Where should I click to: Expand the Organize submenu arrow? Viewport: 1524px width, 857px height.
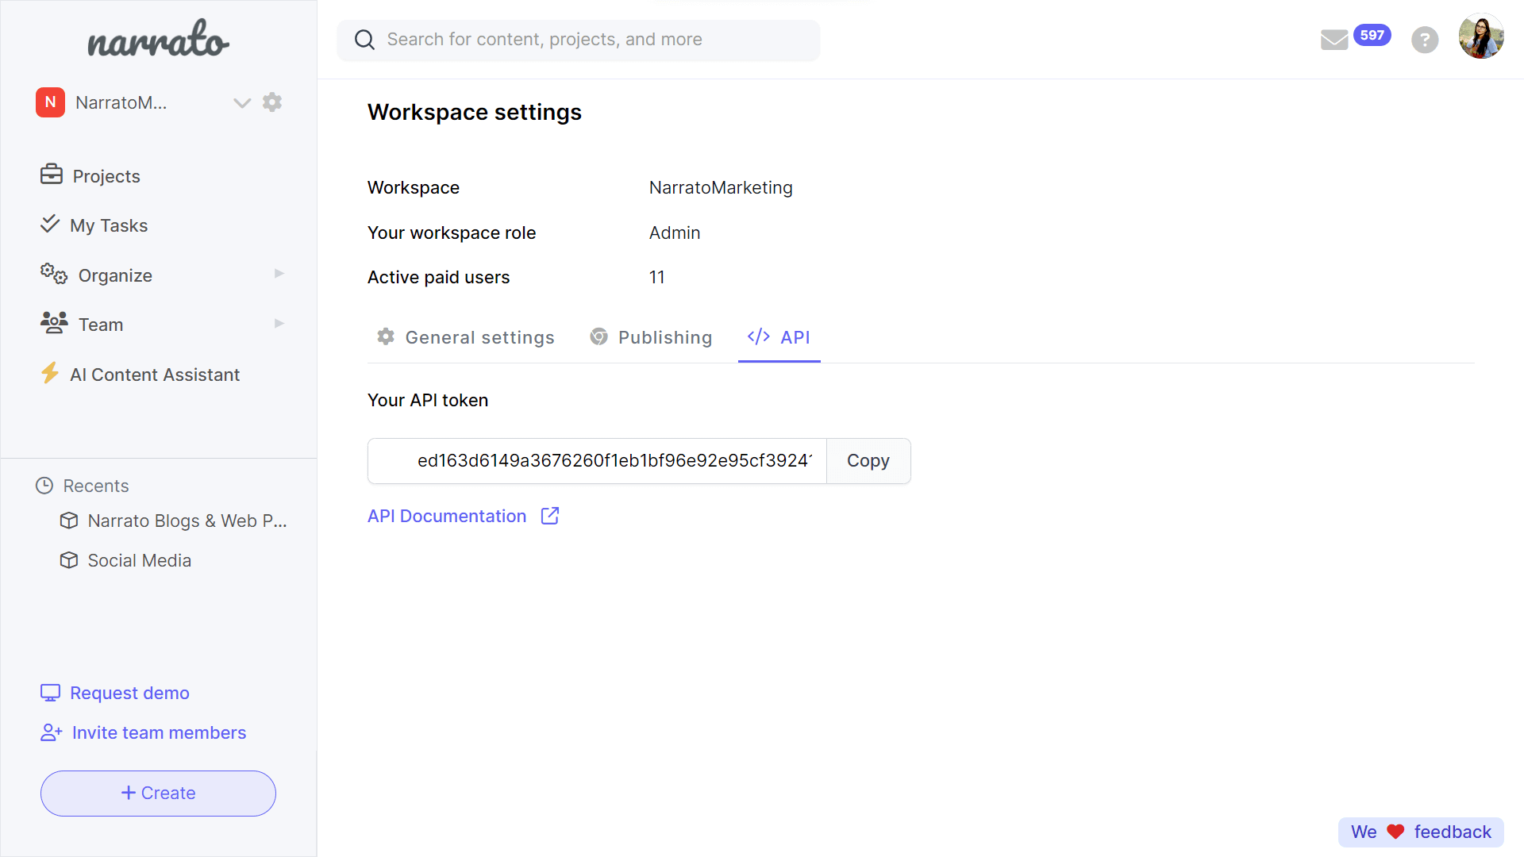pos(279,274)
